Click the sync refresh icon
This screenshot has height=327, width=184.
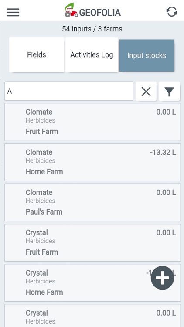[172, 12]
